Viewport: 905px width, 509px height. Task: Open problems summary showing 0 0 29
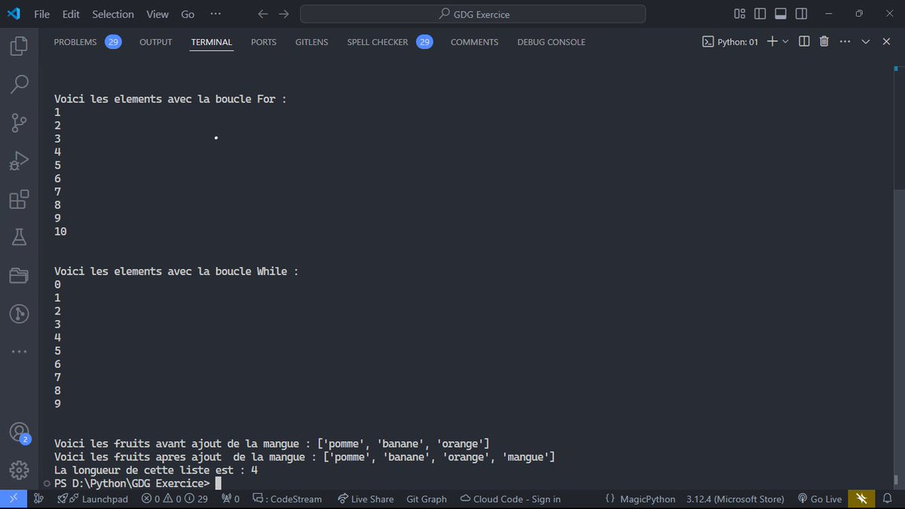(174, 498)
